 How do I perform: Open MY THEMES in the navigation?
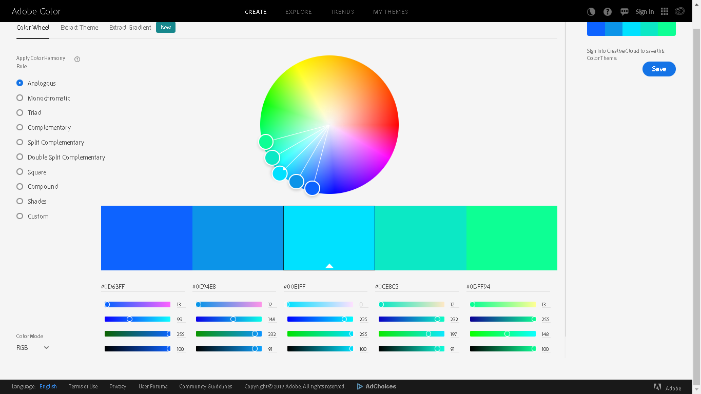pyautogui.click(x=391, y=12)
